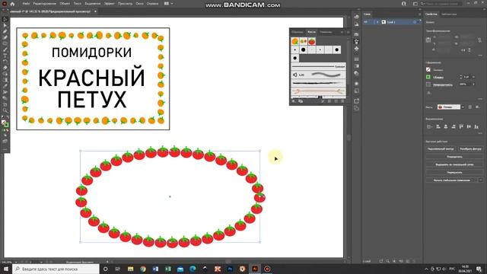Toggle constrain proportions link in Transform

click(479, 40)
